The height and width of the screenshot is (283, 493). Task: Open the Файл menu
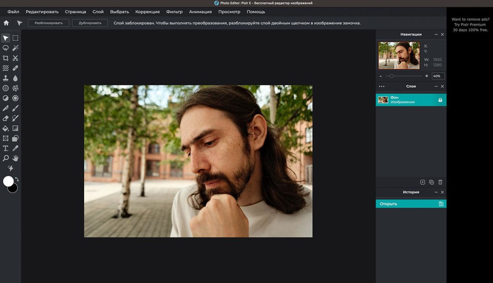point(13,12)
